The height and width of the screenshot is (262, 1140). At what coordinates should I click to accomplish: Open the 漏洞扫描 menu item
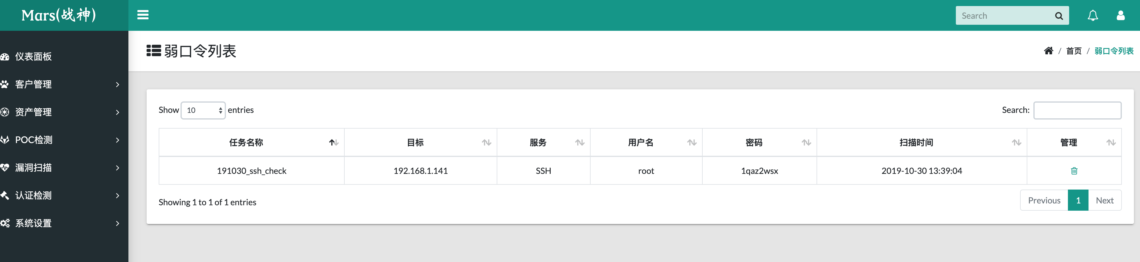(64, 168)
